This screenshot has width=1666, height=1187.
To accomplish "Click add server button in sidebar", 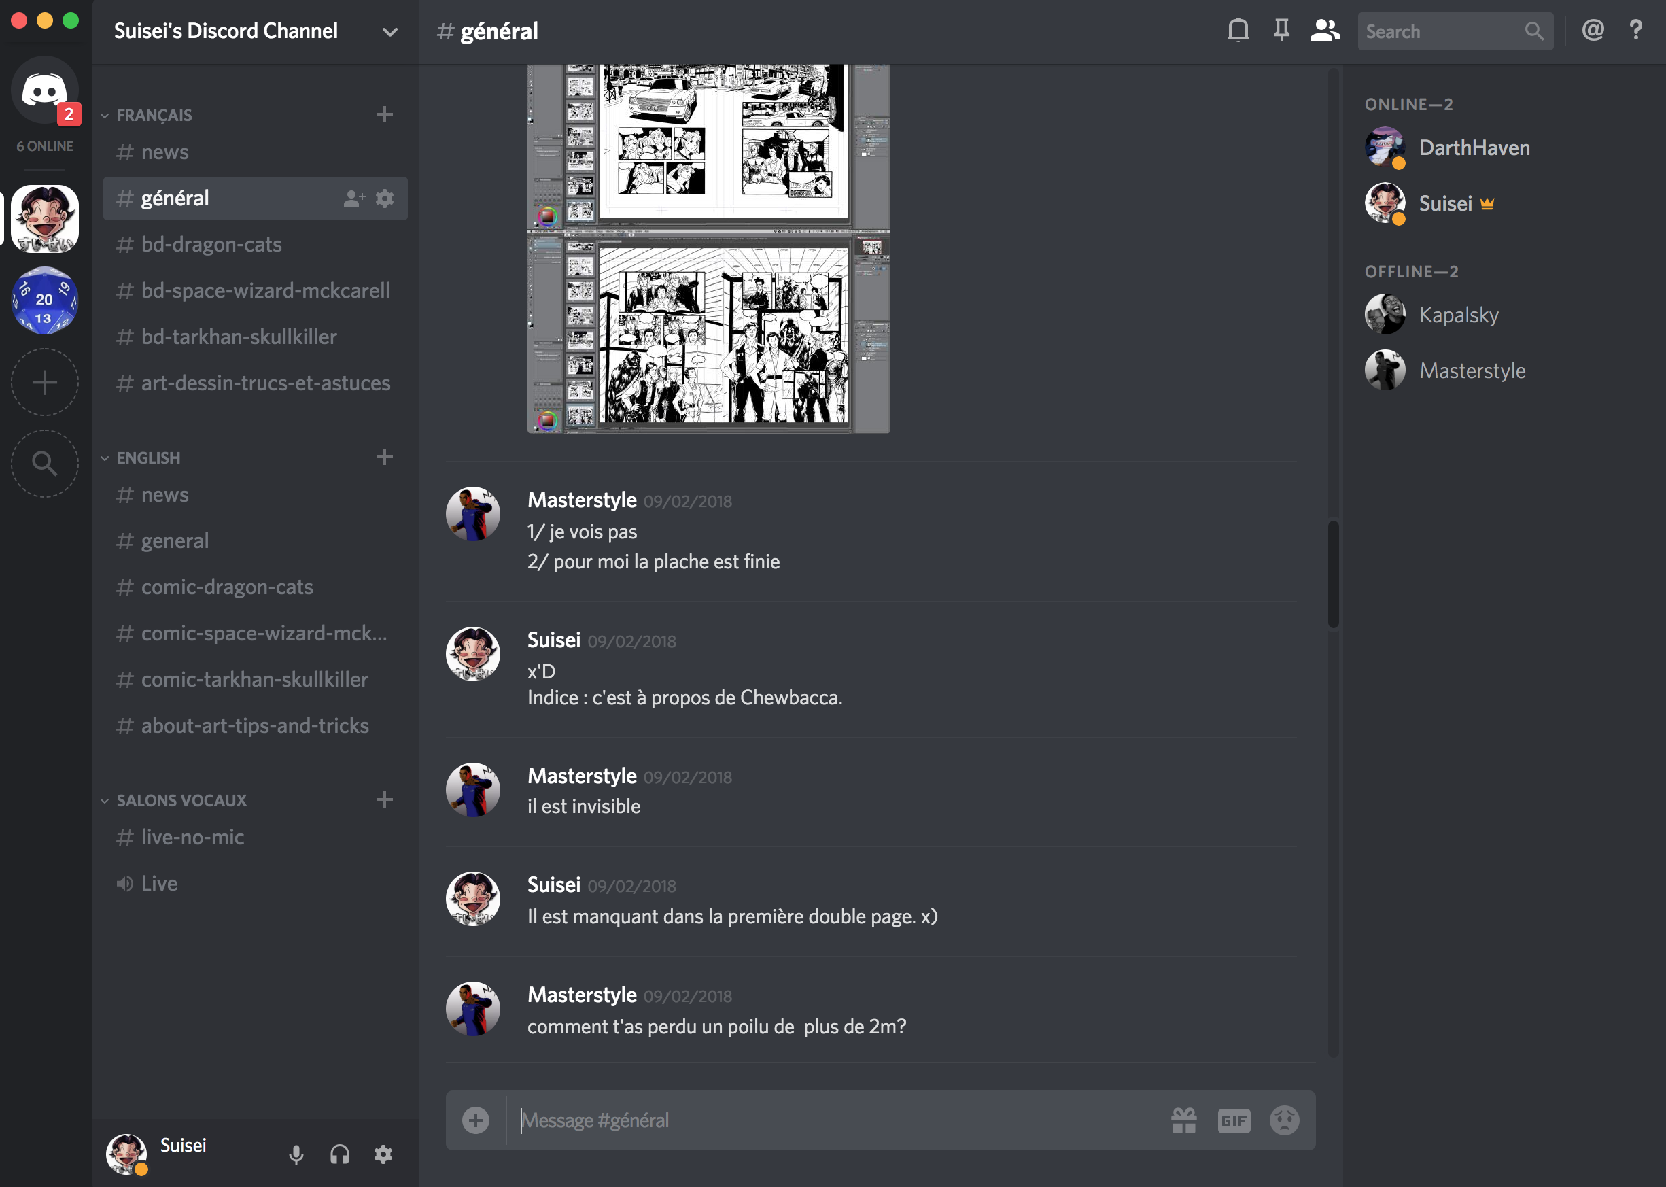I will click(45, 381).
